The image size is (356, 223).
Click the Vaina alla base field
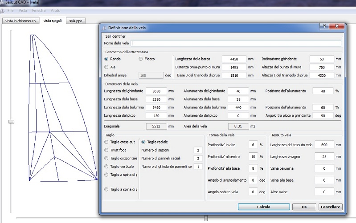(324, 180)
